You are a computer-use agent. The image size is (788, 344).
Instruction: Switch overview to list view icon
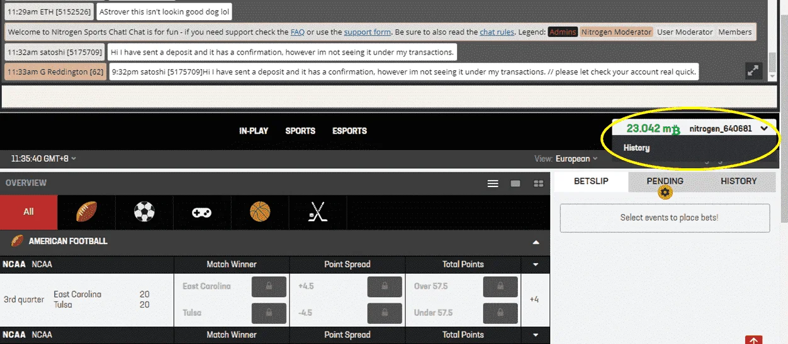[x=493, y=184]
